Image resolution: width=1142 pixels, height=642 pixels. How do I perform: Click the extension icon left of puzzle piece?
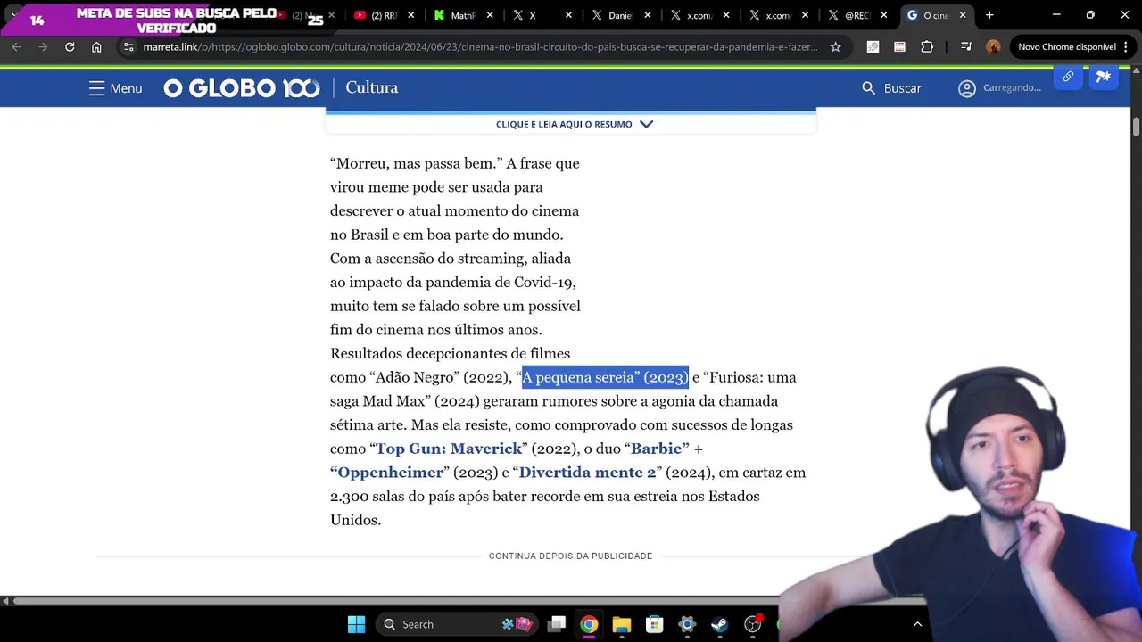tap(899, 47)
